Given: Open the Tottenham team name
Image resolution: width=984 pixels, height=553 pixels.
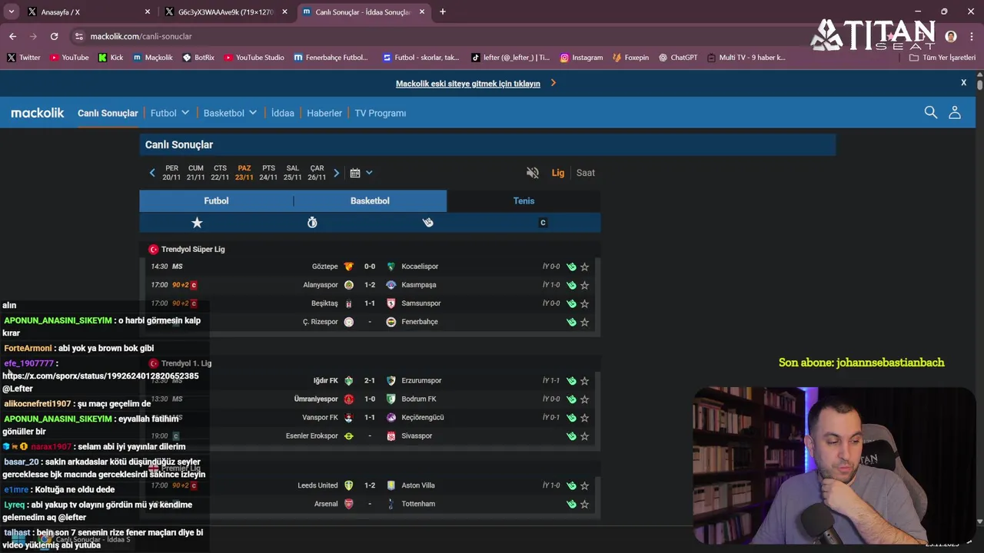Looking at the screenshot, I should point(418,504).
